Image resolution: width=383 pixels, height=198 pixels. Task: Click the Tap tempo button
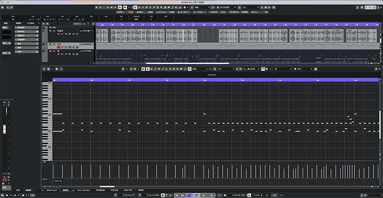[274, 195]
